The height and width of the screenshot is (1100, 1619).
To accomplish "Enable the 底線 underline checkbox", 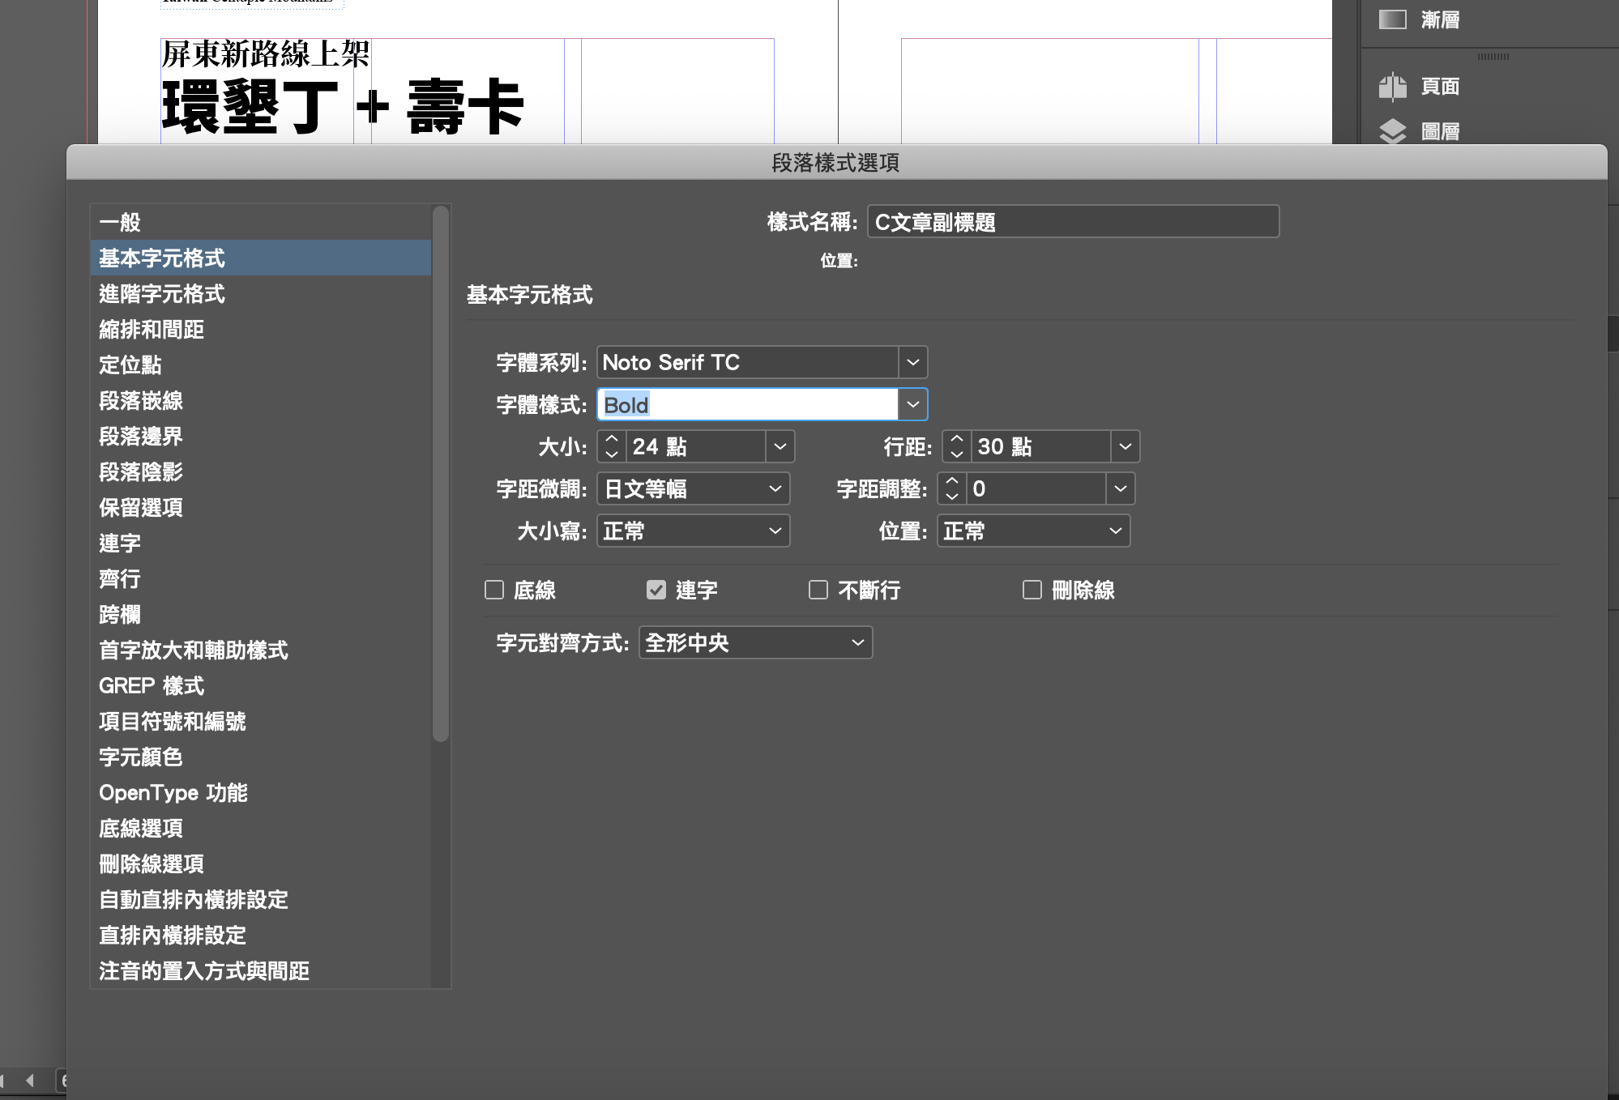I will 494,590.
